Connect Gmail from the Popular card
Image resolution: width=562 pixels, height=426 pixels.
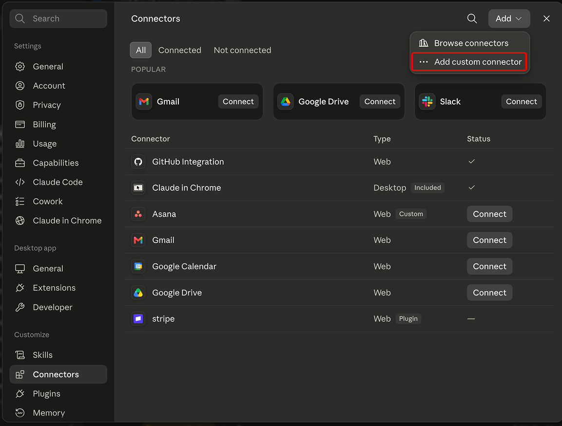point(238,102)
